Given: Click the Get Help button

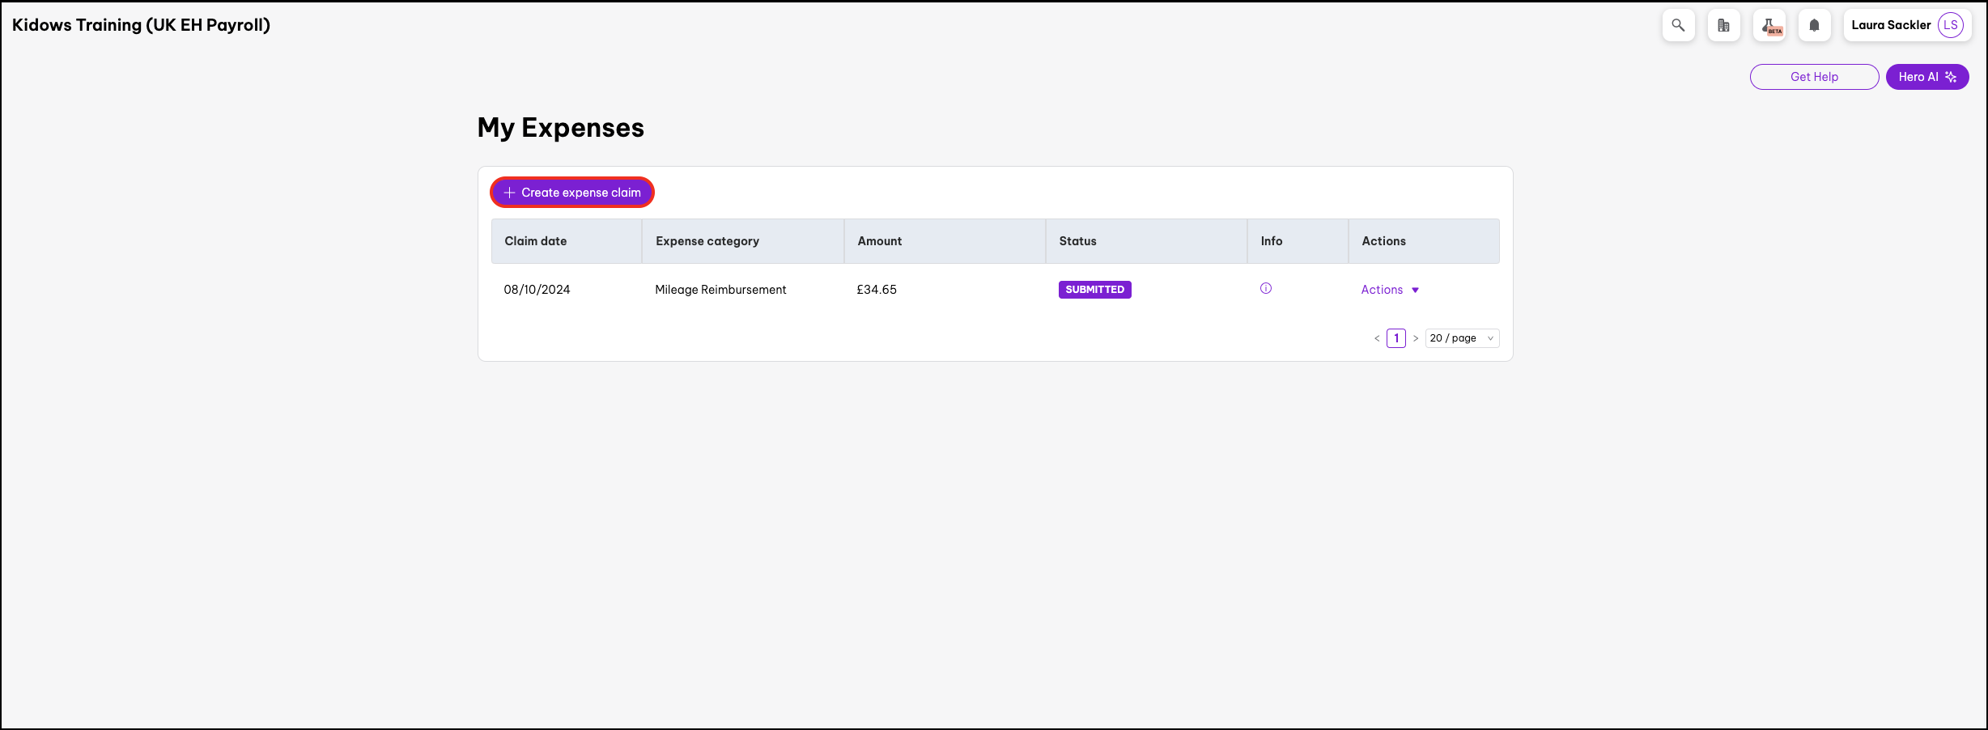Looking at the screenshot, I should (1814, 77).
